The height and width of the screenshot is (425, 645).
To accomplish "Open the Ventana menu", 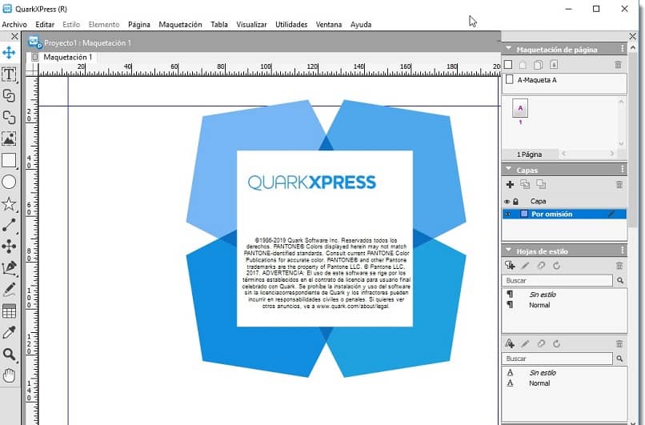I will point(329,25).
